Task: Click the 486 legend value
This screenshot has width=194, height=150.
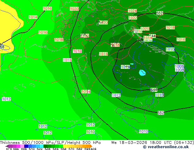Action: click(x=16, y=149)
